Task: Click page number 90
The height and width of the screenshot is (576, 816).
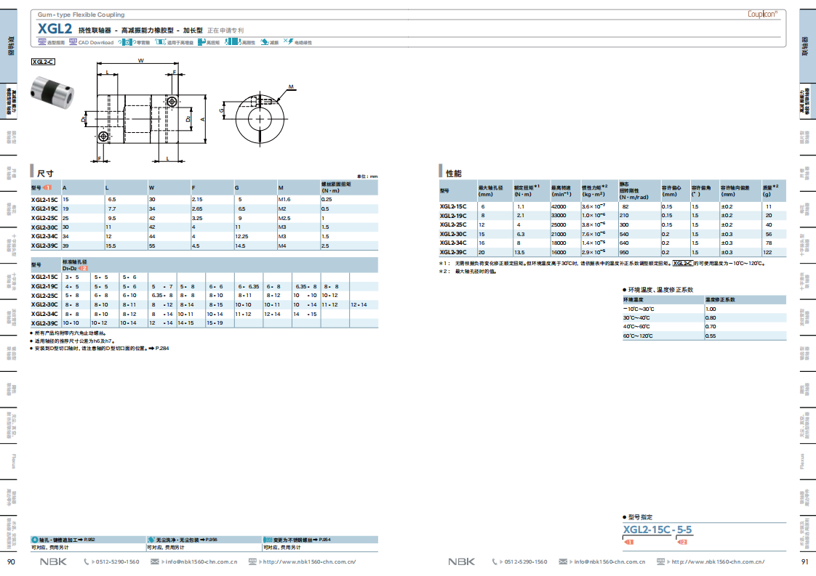Action: 11,562
